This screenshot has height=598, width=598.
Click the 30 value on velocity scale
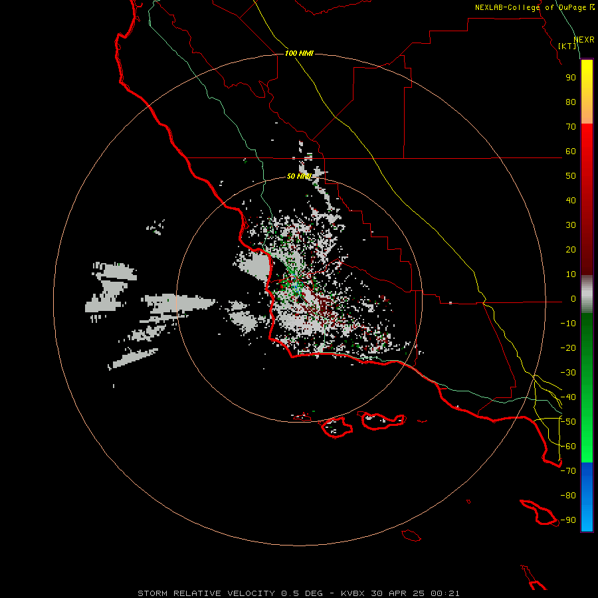tap(571, 225)
